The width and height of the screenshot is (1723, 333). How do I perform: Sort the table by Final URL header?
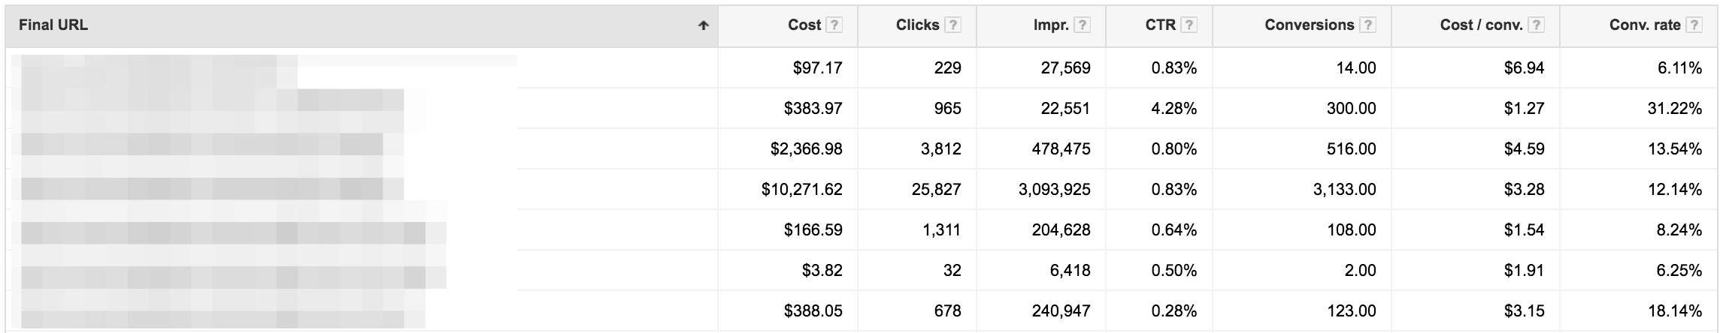[53, 25]
